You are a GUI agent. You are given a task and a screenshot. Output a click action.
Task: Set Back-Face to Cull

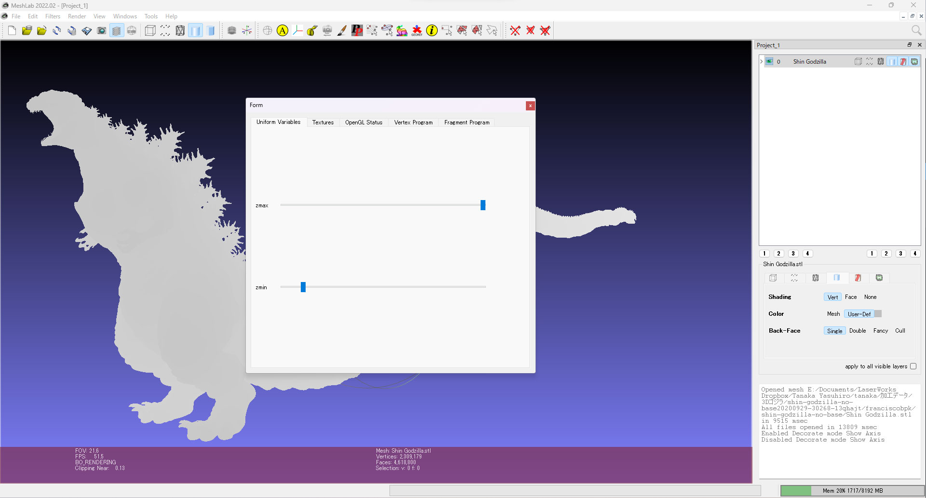(x=900, y=331)
